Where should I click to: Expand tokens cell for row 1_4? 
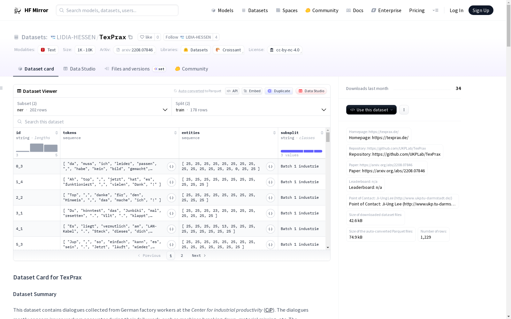(172, 182)
